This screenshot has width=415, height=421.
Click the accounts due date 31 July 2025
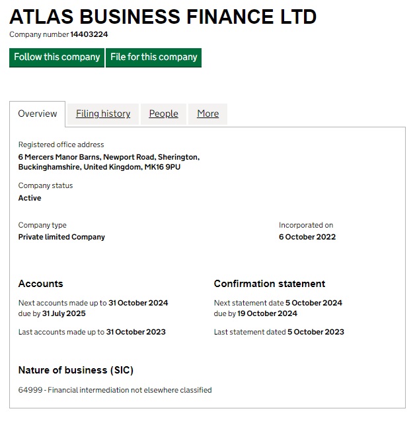63,313
